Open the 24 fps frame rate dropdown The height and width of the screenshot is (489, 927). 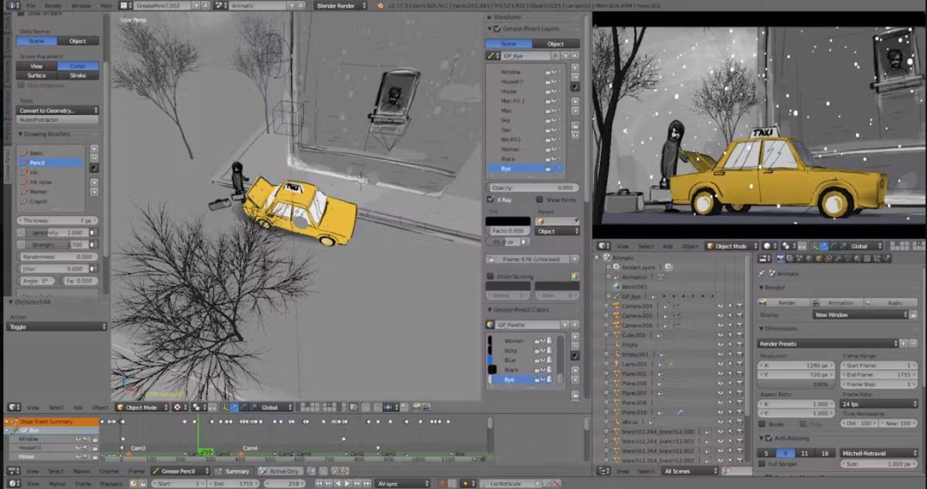coord(879,403)
